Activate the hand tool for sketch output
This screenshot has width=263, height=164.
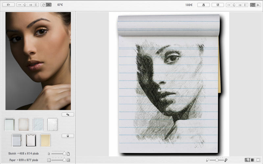252,5
